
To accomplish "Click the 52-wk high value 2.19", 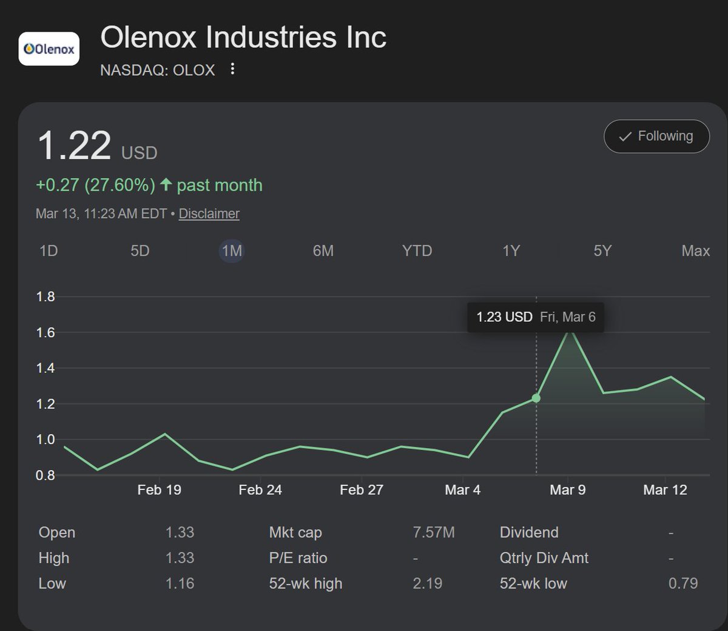I will point(428,584).
